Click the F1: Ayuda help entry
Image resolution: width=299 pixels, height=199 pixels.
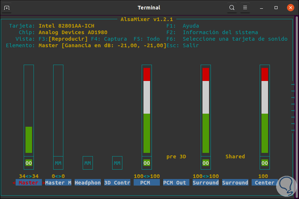click(183, 26)
